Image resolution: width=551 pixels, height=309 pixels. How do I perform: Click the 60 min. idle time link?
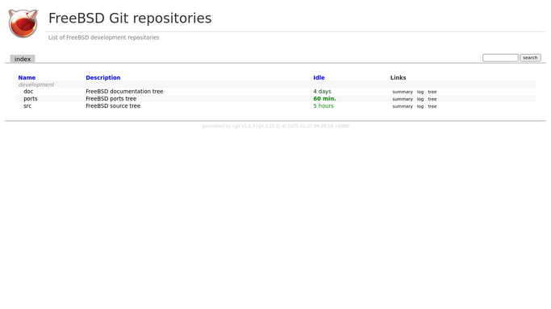[x=324, y=99]
